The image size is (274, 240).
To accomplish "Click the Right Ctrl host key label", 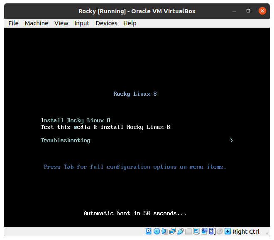I will point(246,232).
